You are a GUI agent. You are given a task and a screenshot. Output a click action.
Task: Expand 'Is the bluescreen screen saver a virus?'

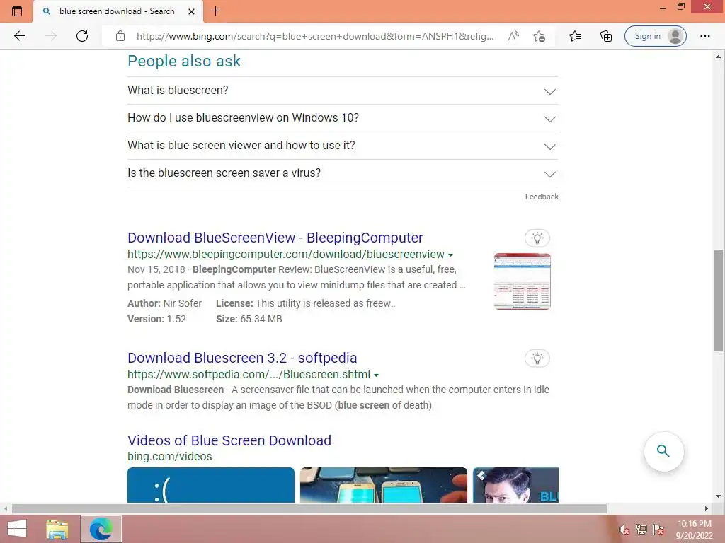pos(342,173)
